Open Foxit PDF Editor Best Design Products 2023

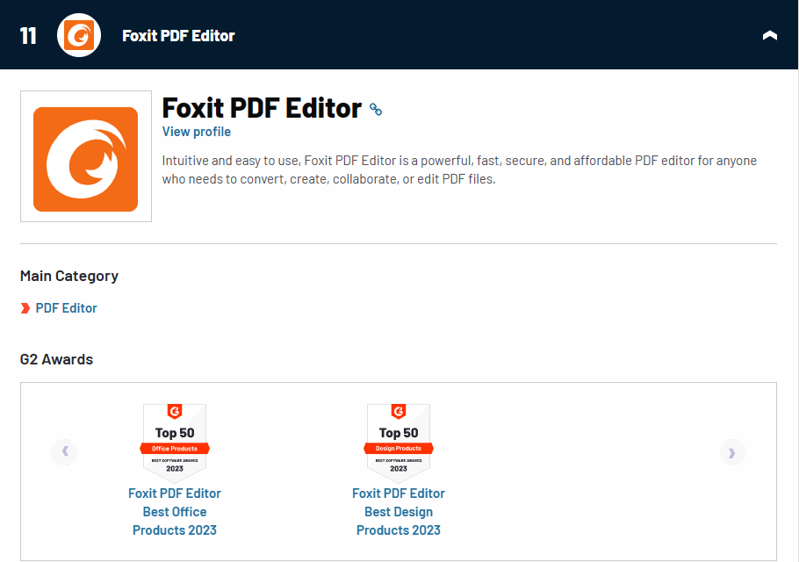(x=399, y=512)
